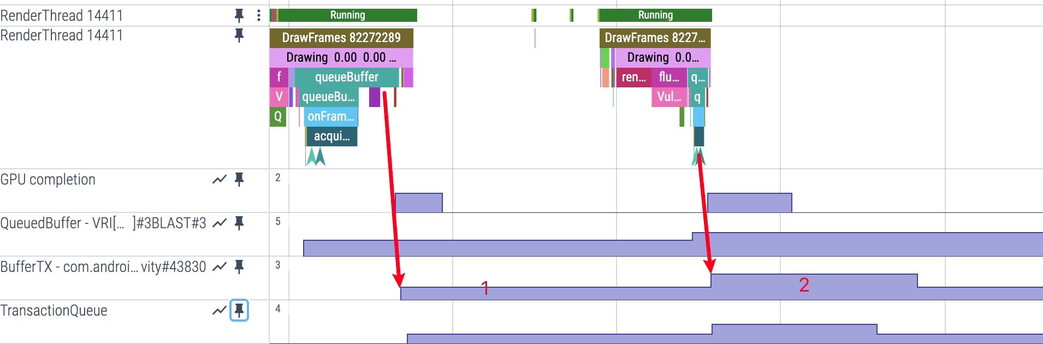The width and height of the screenshot is (1043, 344).
Task: Click the chart icon on GPU completion track
Action: [219, 180]
